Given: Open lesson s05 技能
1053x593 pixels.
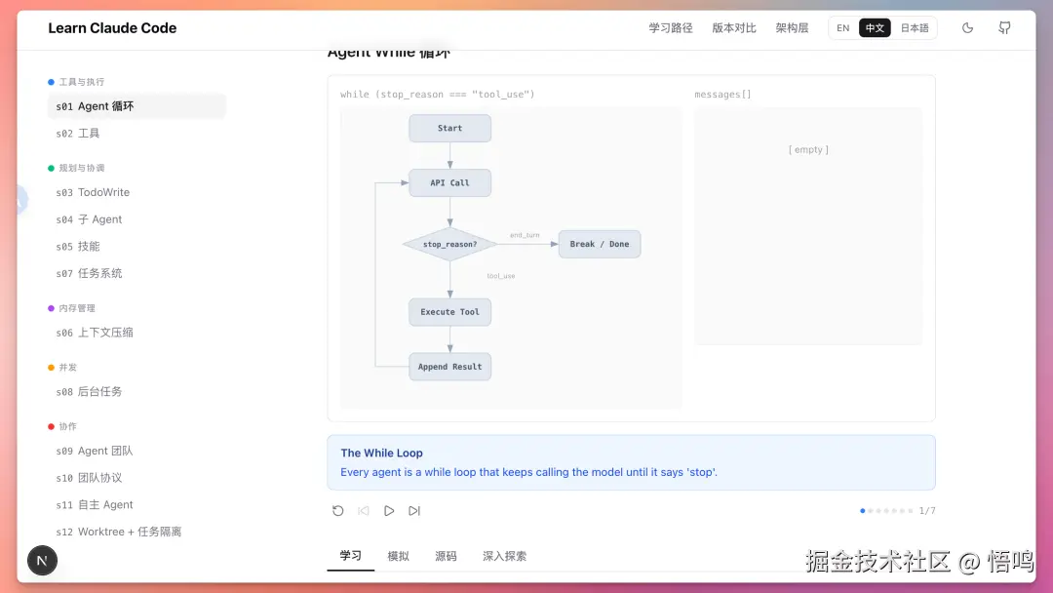Looking at the screenshot, I should tap(136, 246).
